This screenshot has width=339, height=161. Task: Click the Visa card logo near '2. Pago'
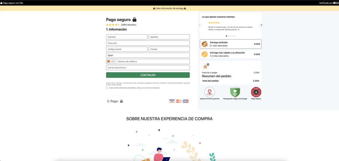(172, 101)
